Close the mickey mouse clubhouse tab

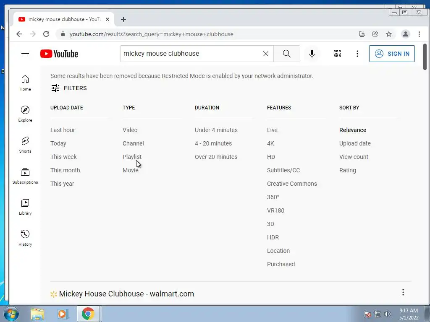[x=107, y=19]
